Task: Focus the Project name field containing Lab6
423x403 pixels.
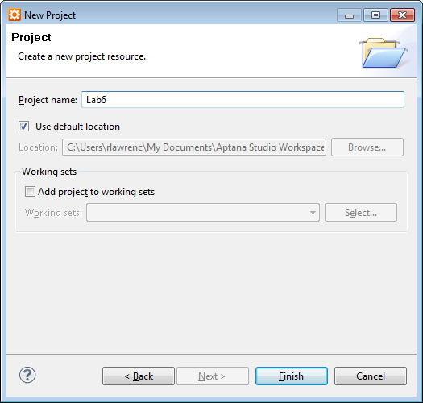Action: click(x=243, y=100)
